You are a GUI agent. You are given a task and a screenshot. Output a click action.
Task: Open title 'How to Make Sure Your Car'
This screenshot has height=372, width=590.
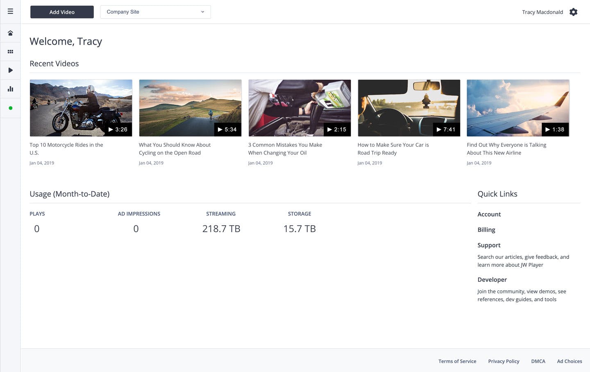coord(393,149)
